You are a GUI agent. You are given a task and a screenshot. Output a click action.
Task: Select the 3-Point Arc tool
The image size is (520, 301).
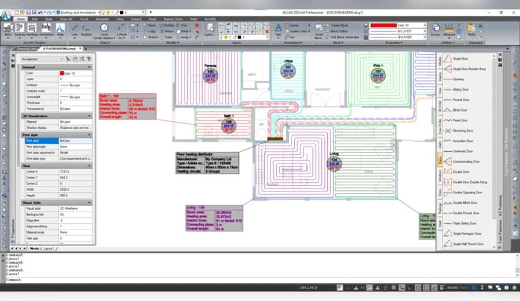(x=122, y=31)
